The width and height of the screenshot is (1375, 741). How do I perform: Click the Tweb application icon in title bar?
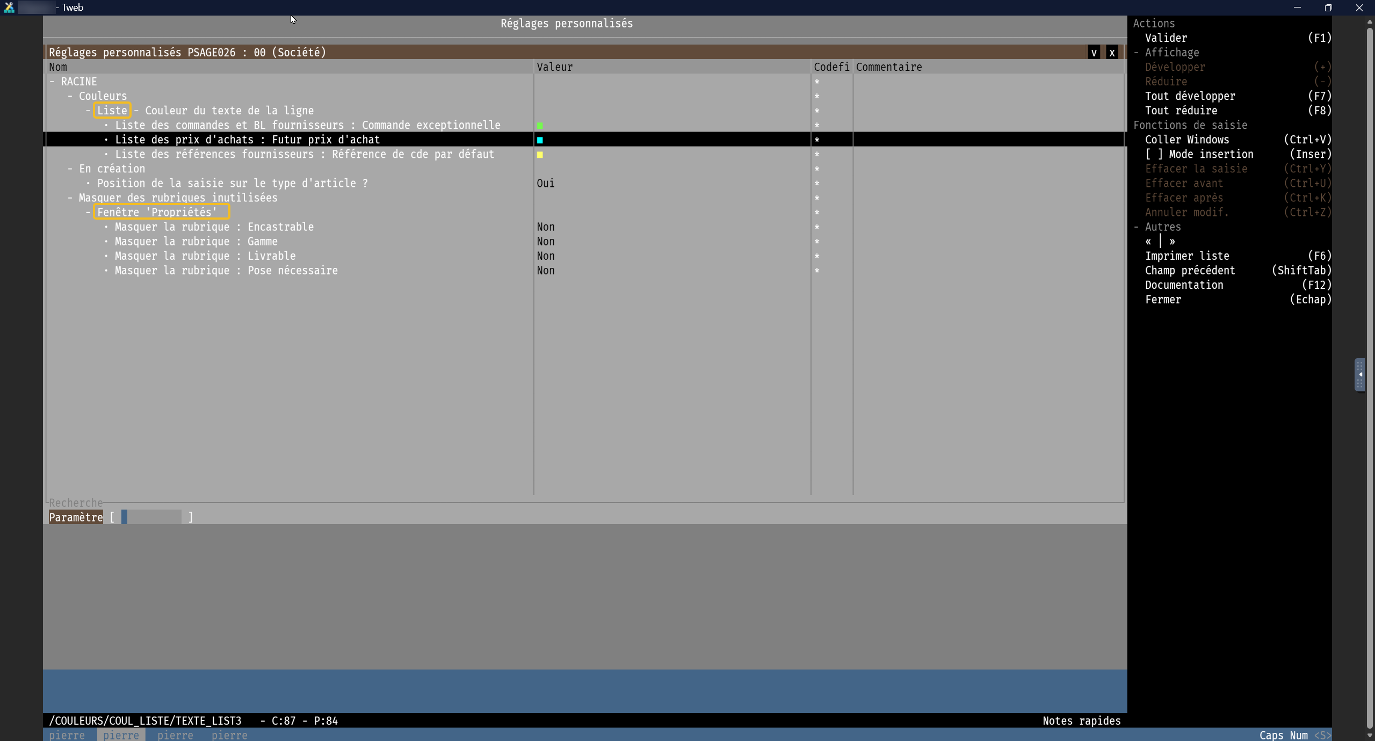9,8
